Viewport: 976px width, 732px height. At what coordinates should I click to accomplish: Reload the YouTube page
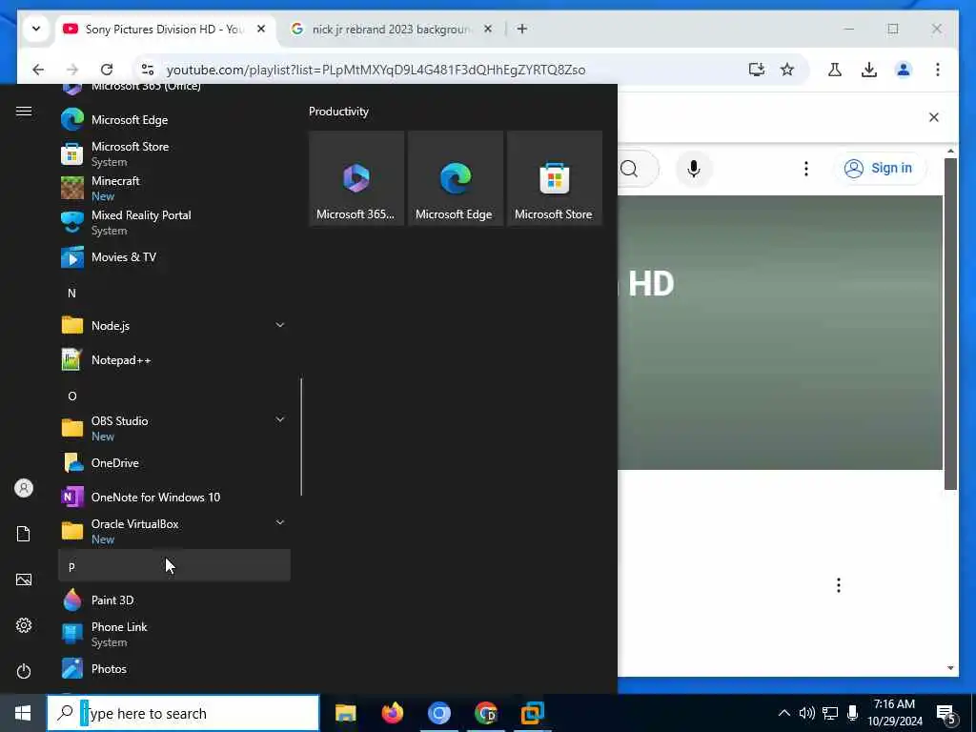pyautogui.click(x=107, y=70)
